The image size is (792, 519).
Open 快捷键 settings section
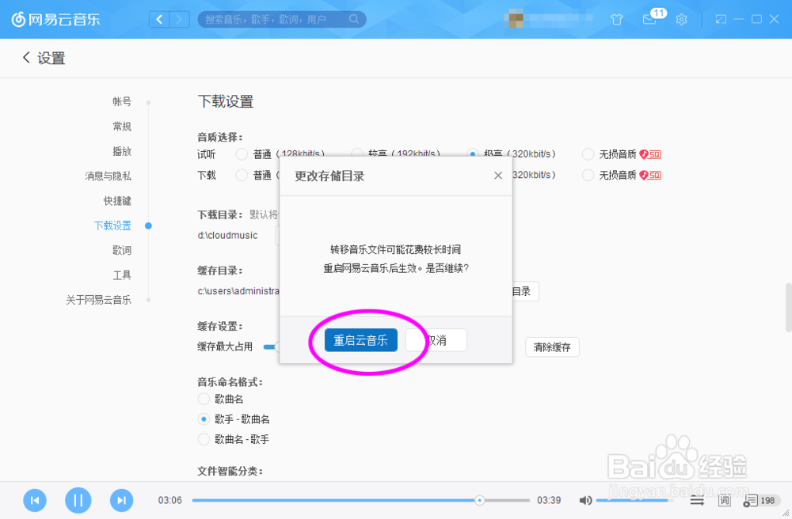[117, 200]
